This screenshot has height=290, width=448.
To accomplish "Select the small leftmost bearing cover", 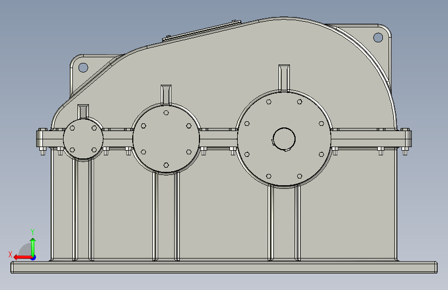I will pos(83,139).
